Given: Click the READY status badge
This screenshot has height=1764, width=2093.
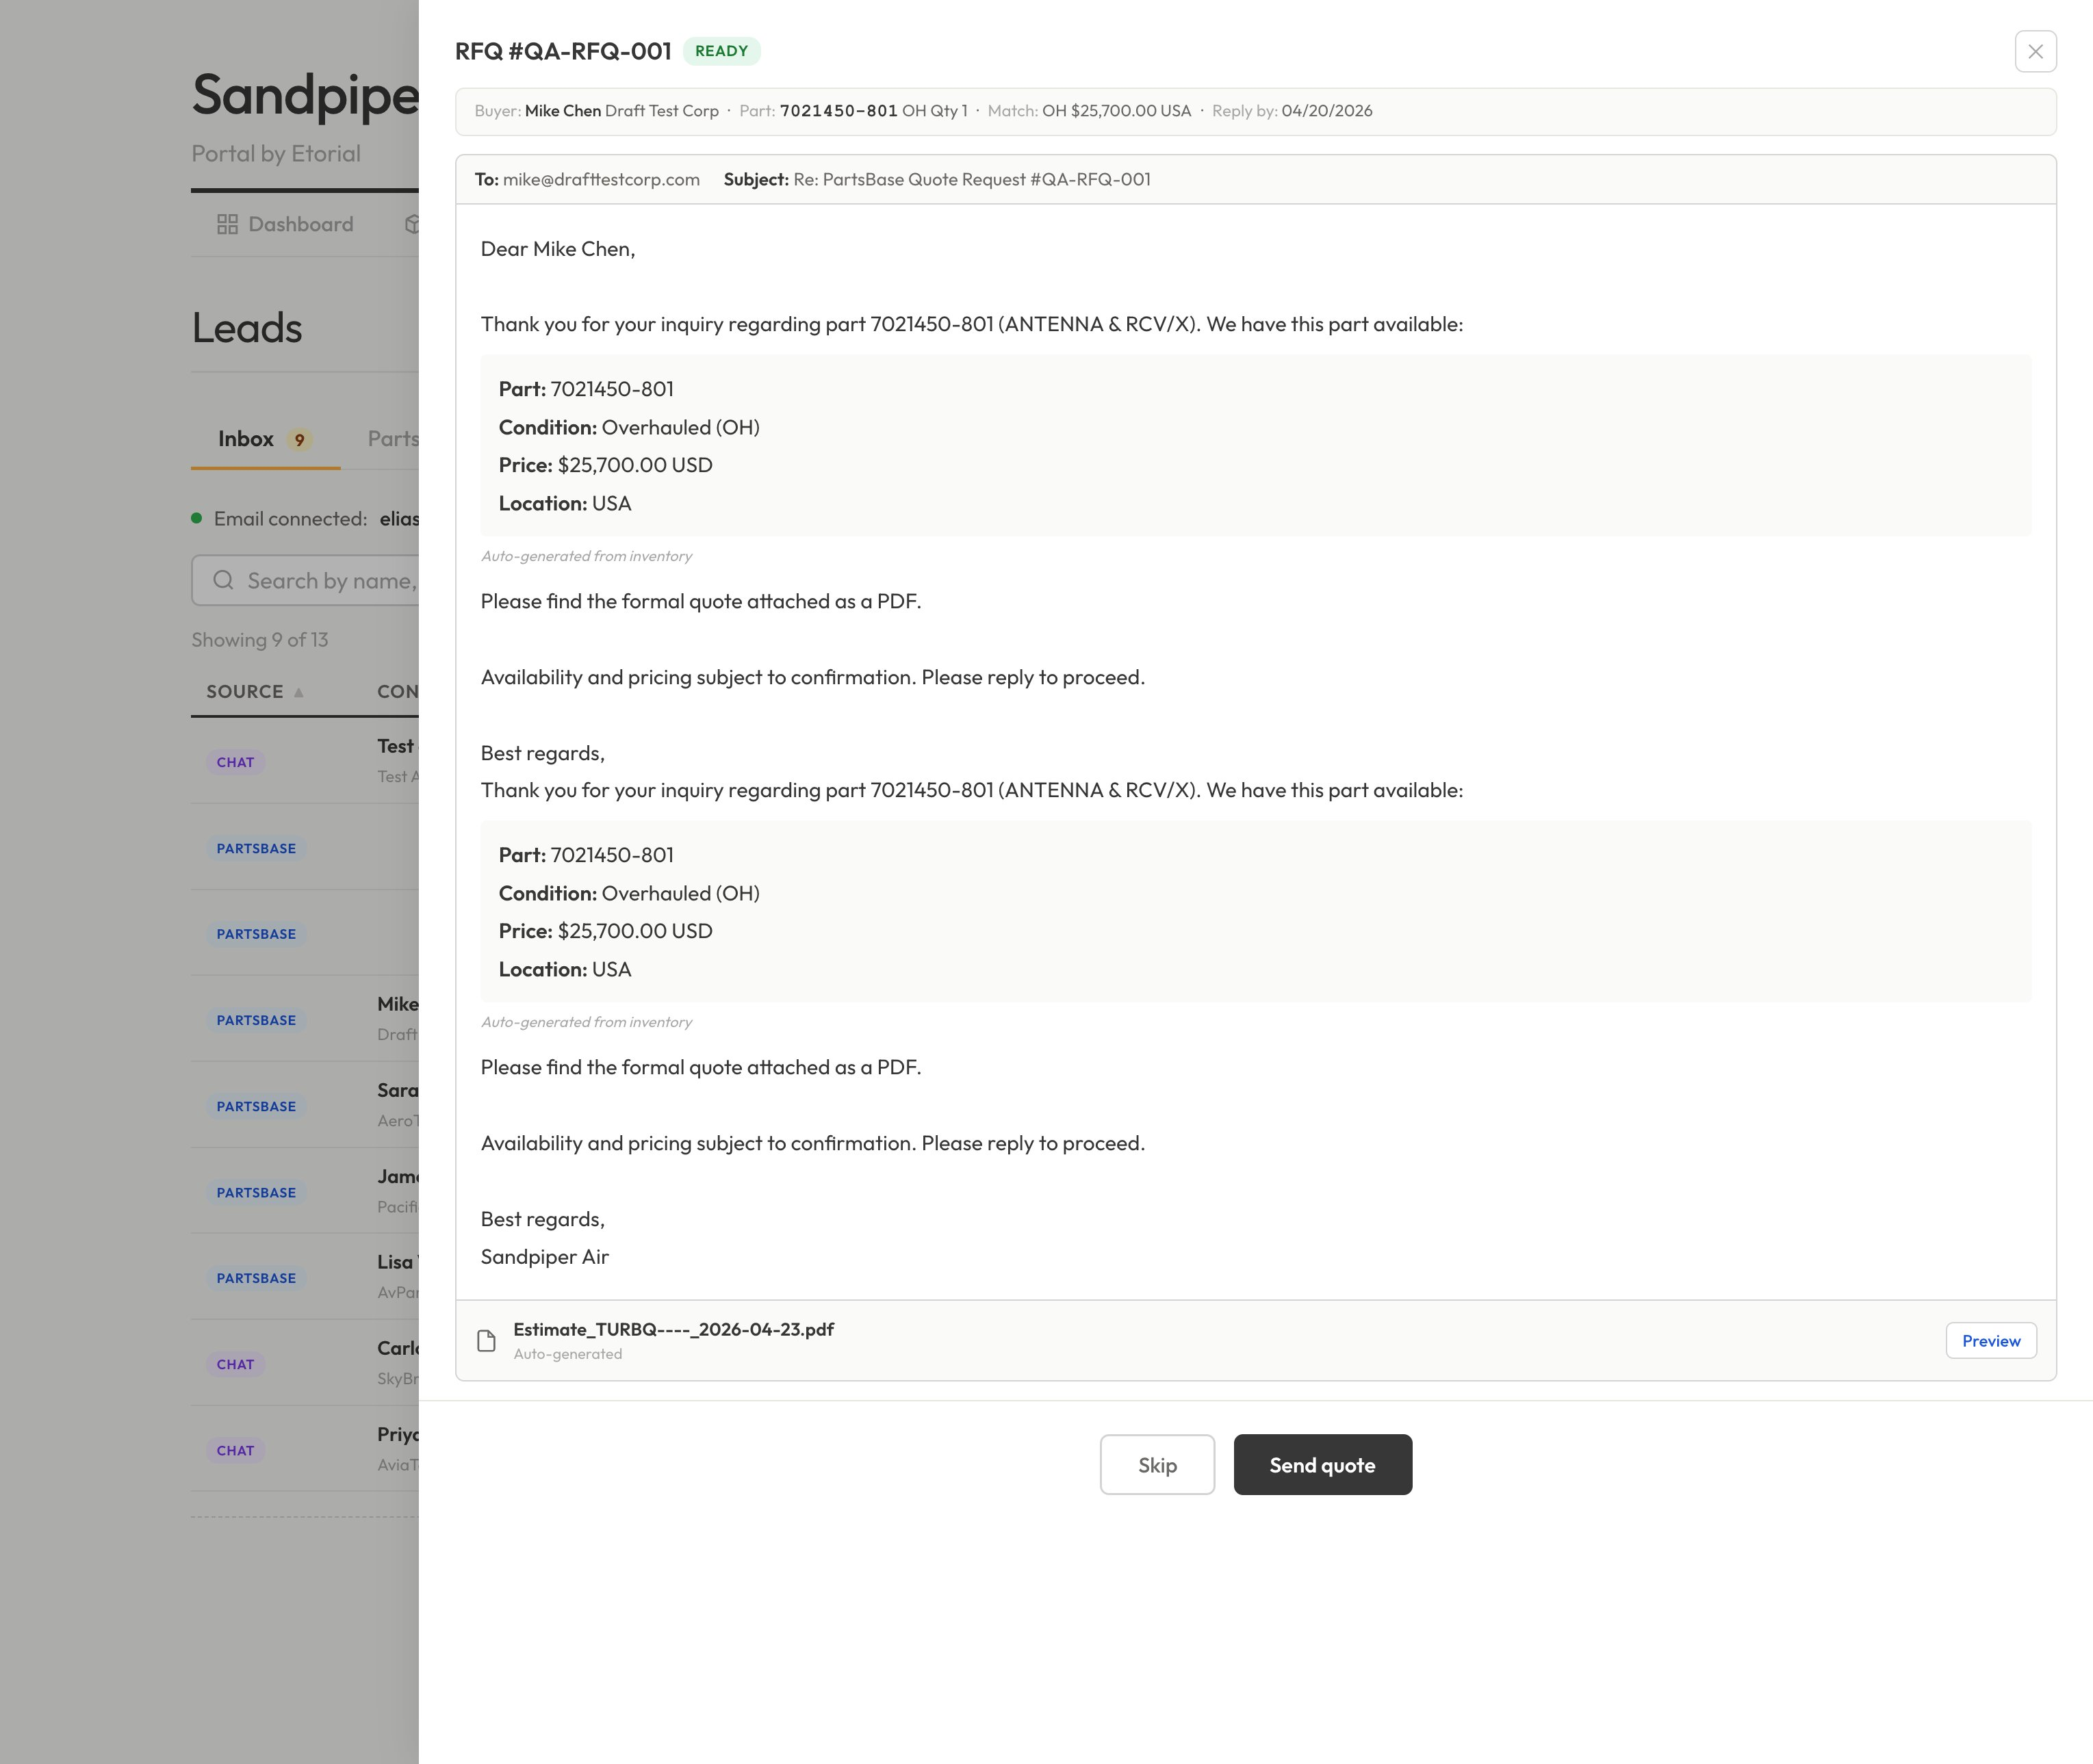Looking at the screenshot, I should point(721,51).
